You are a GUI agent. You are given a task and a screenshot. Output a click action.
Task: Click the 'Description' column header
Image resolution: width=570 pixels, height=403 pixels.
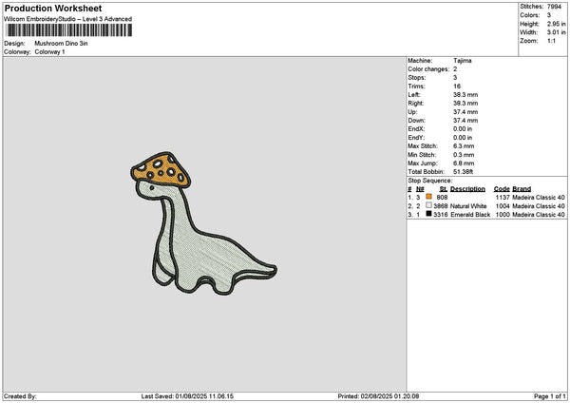(x=467, y=189)
